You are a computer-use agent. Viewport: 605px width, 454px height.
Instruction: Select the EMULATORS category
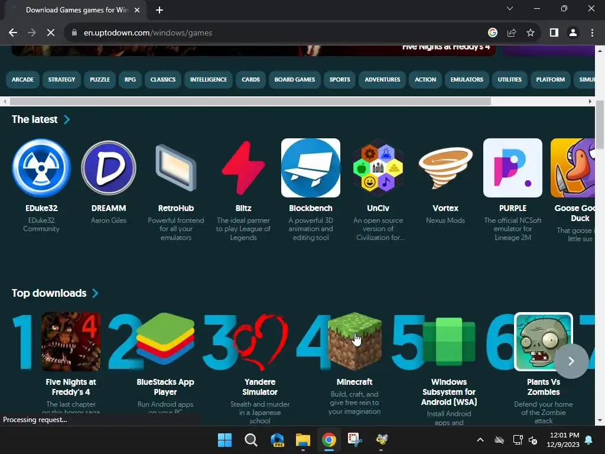tap(467, 80)
